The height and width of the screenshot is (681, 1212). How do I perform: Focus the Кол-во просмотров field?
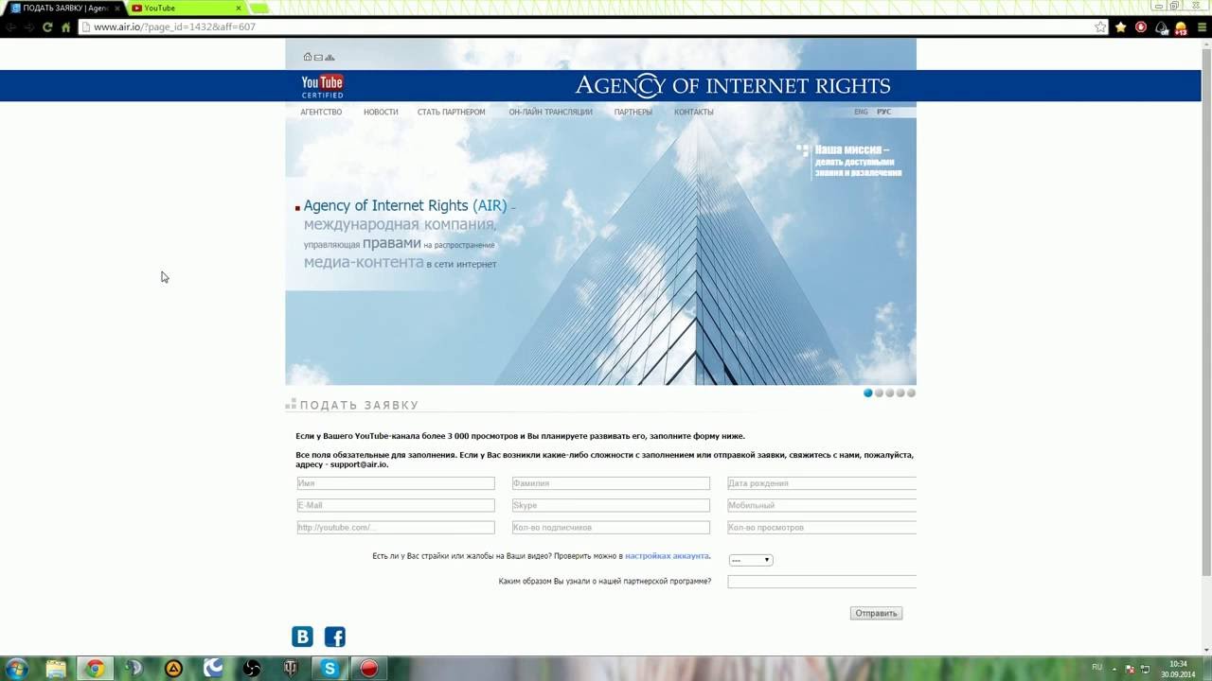point(822,527)
